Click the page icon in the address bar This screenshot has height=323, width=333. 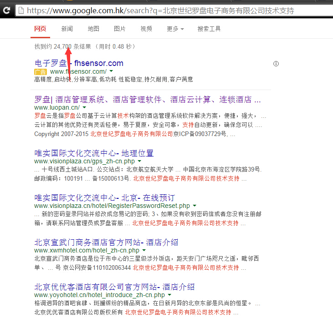tap(21, 10)
